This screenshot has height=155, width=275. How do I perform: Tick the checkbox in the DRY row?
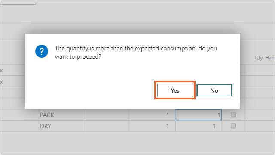pyautogui.click(x=233, y=126)
